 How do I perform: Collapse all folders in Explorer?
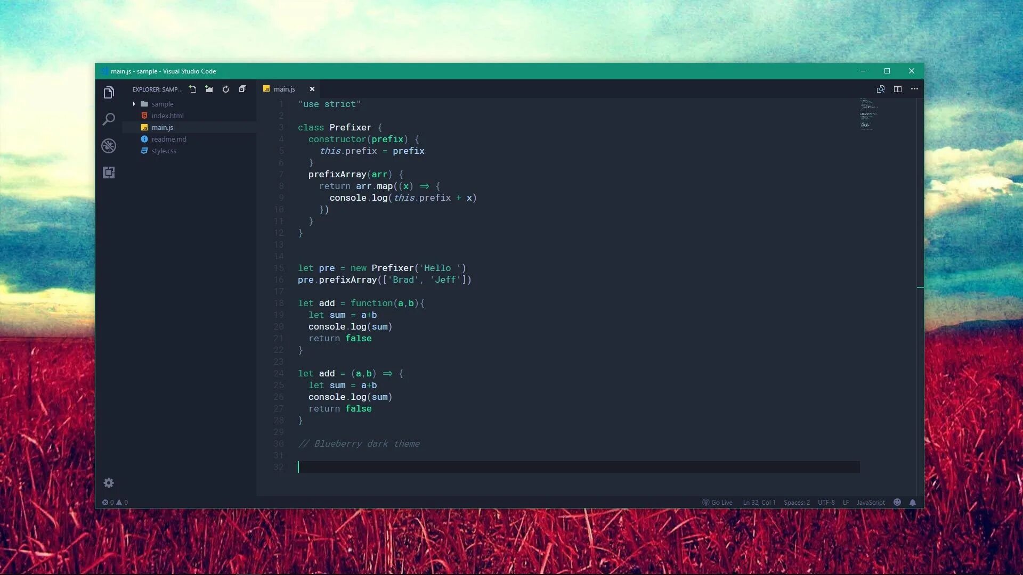click(243, 89)
